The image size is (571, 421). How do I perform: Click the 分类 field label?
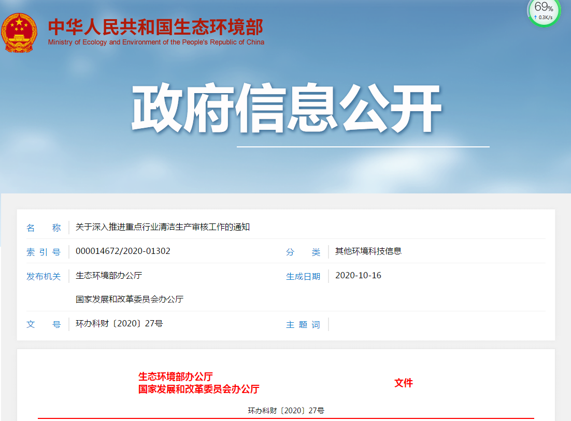[303, 252]
